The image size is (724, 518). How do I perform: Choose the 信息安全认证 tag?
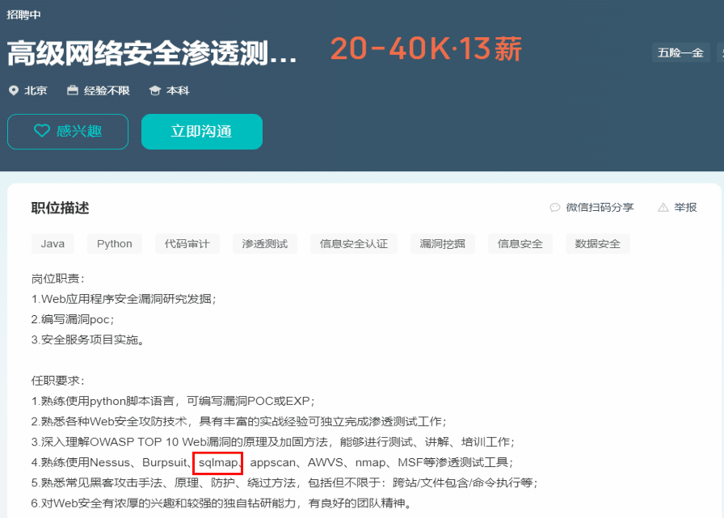click(354, 244)
